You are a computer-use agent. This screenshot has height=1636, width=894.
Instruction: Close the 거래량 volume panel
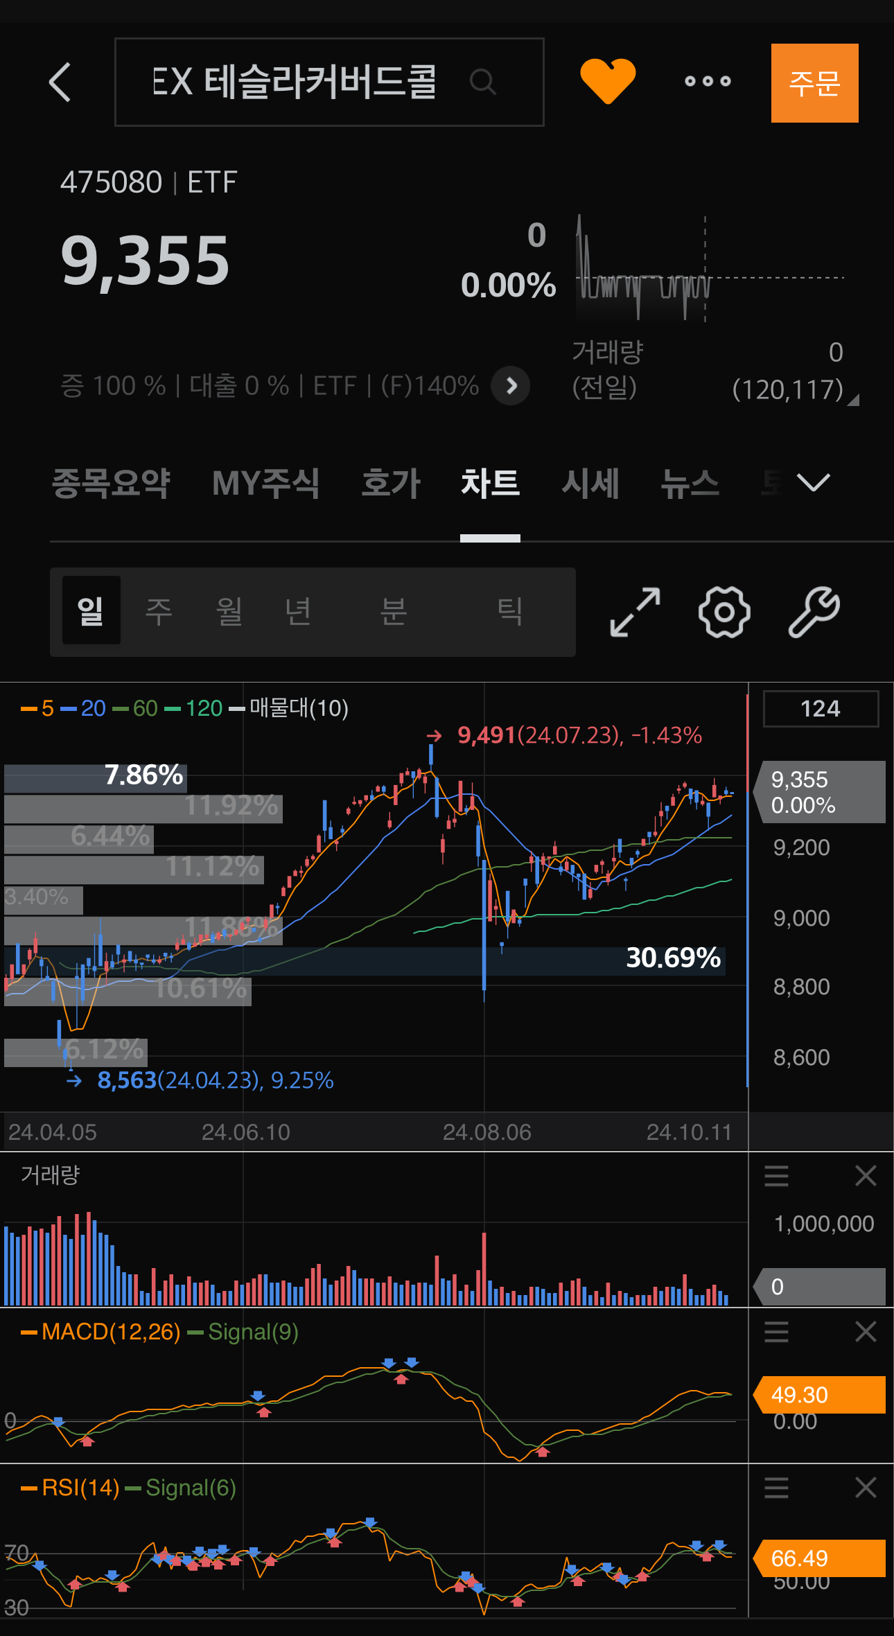click(x=866, y=1176)
